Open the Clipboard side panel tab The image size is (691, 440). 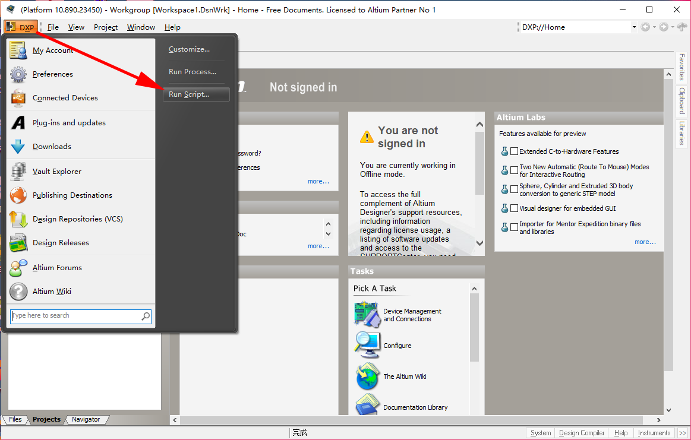[x=681, y=100]
